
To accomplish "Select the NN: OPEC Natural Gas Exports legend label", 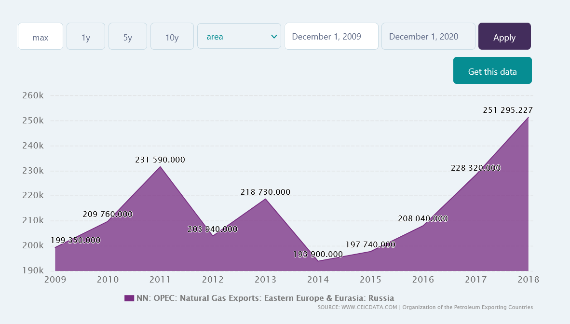I will [x=265, y=298].
